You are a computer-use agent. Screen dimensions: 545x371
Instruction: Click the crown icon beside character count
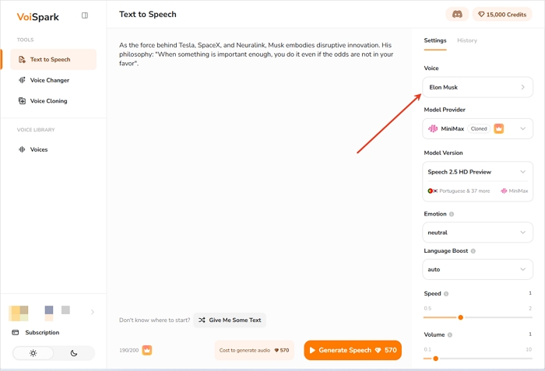pos(146,351)
